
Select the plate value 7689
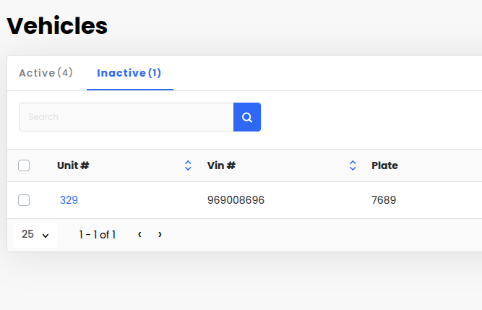click(x=384, y=200)
